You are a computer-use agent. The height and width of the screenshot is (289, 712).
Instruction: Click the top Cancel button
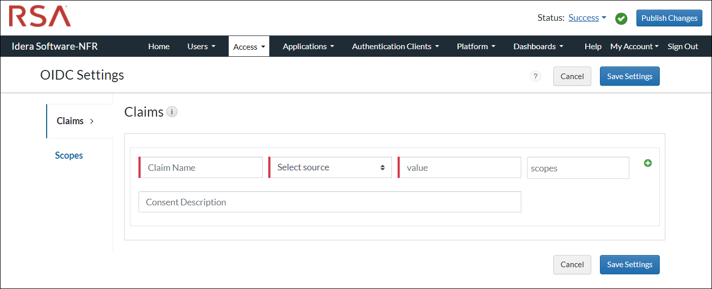(572, 76)
